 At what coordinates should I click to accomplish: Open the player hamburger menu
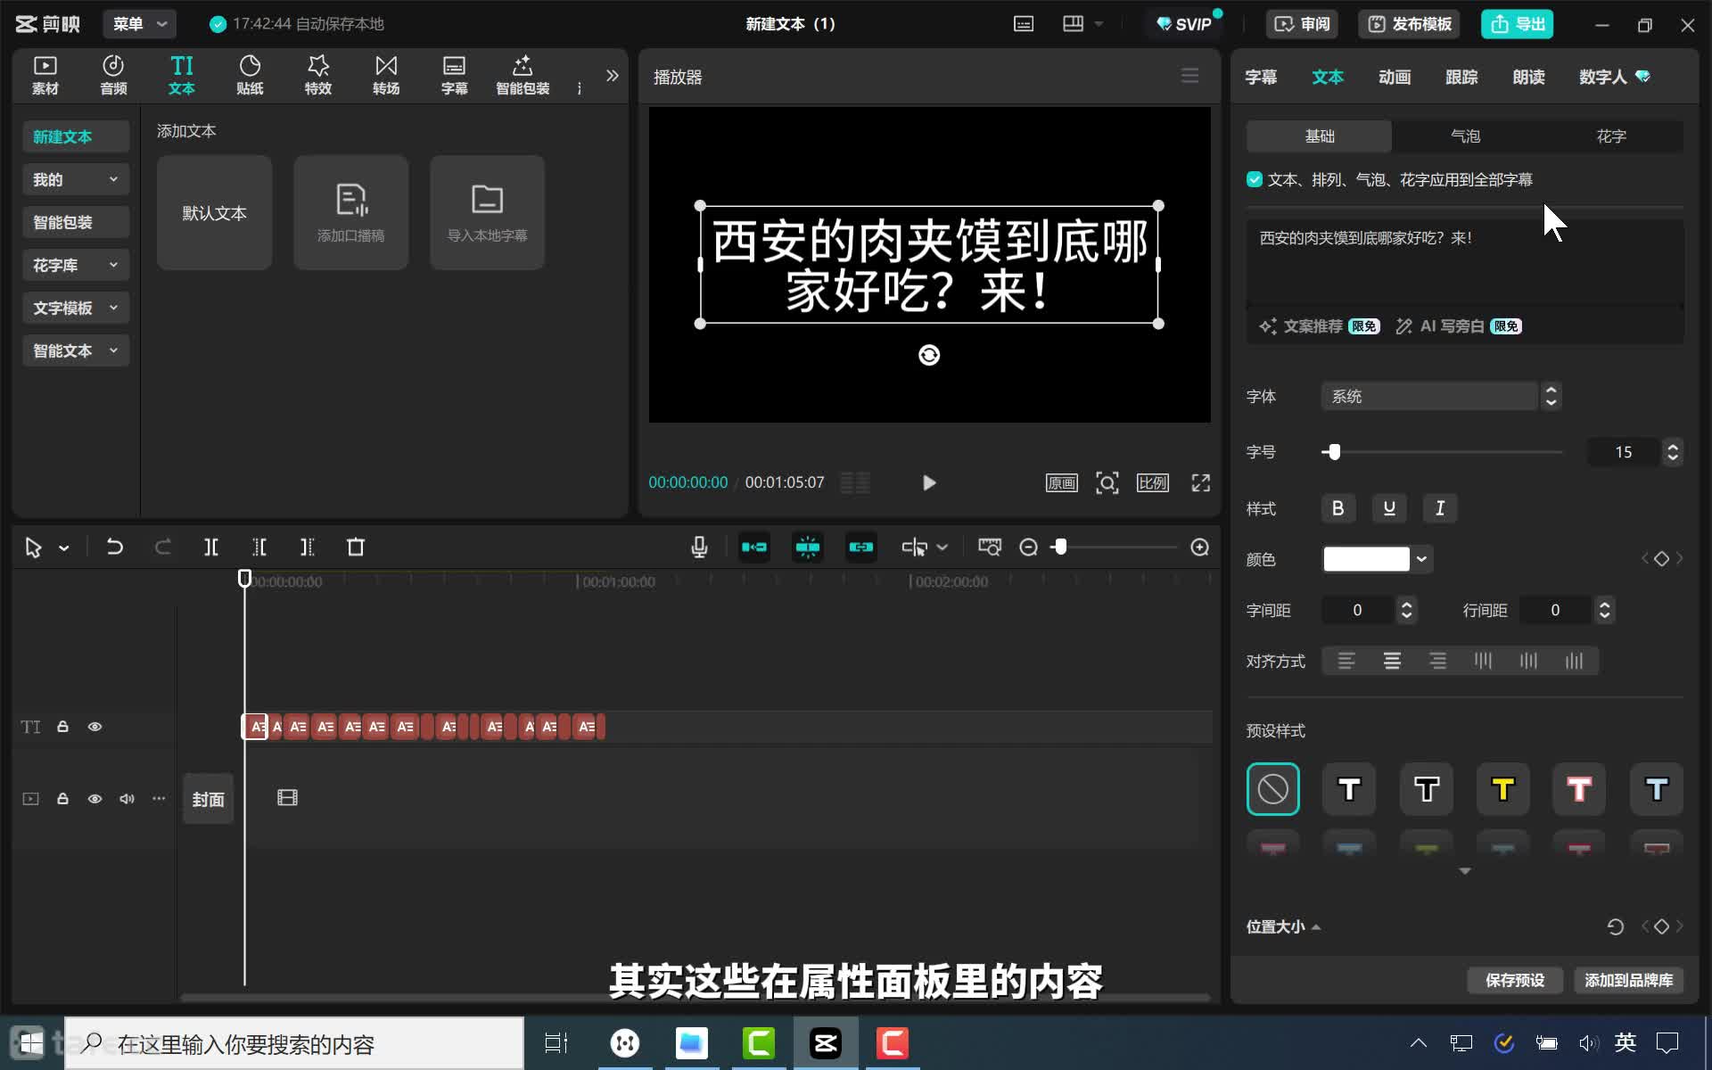pos(1189,76)
